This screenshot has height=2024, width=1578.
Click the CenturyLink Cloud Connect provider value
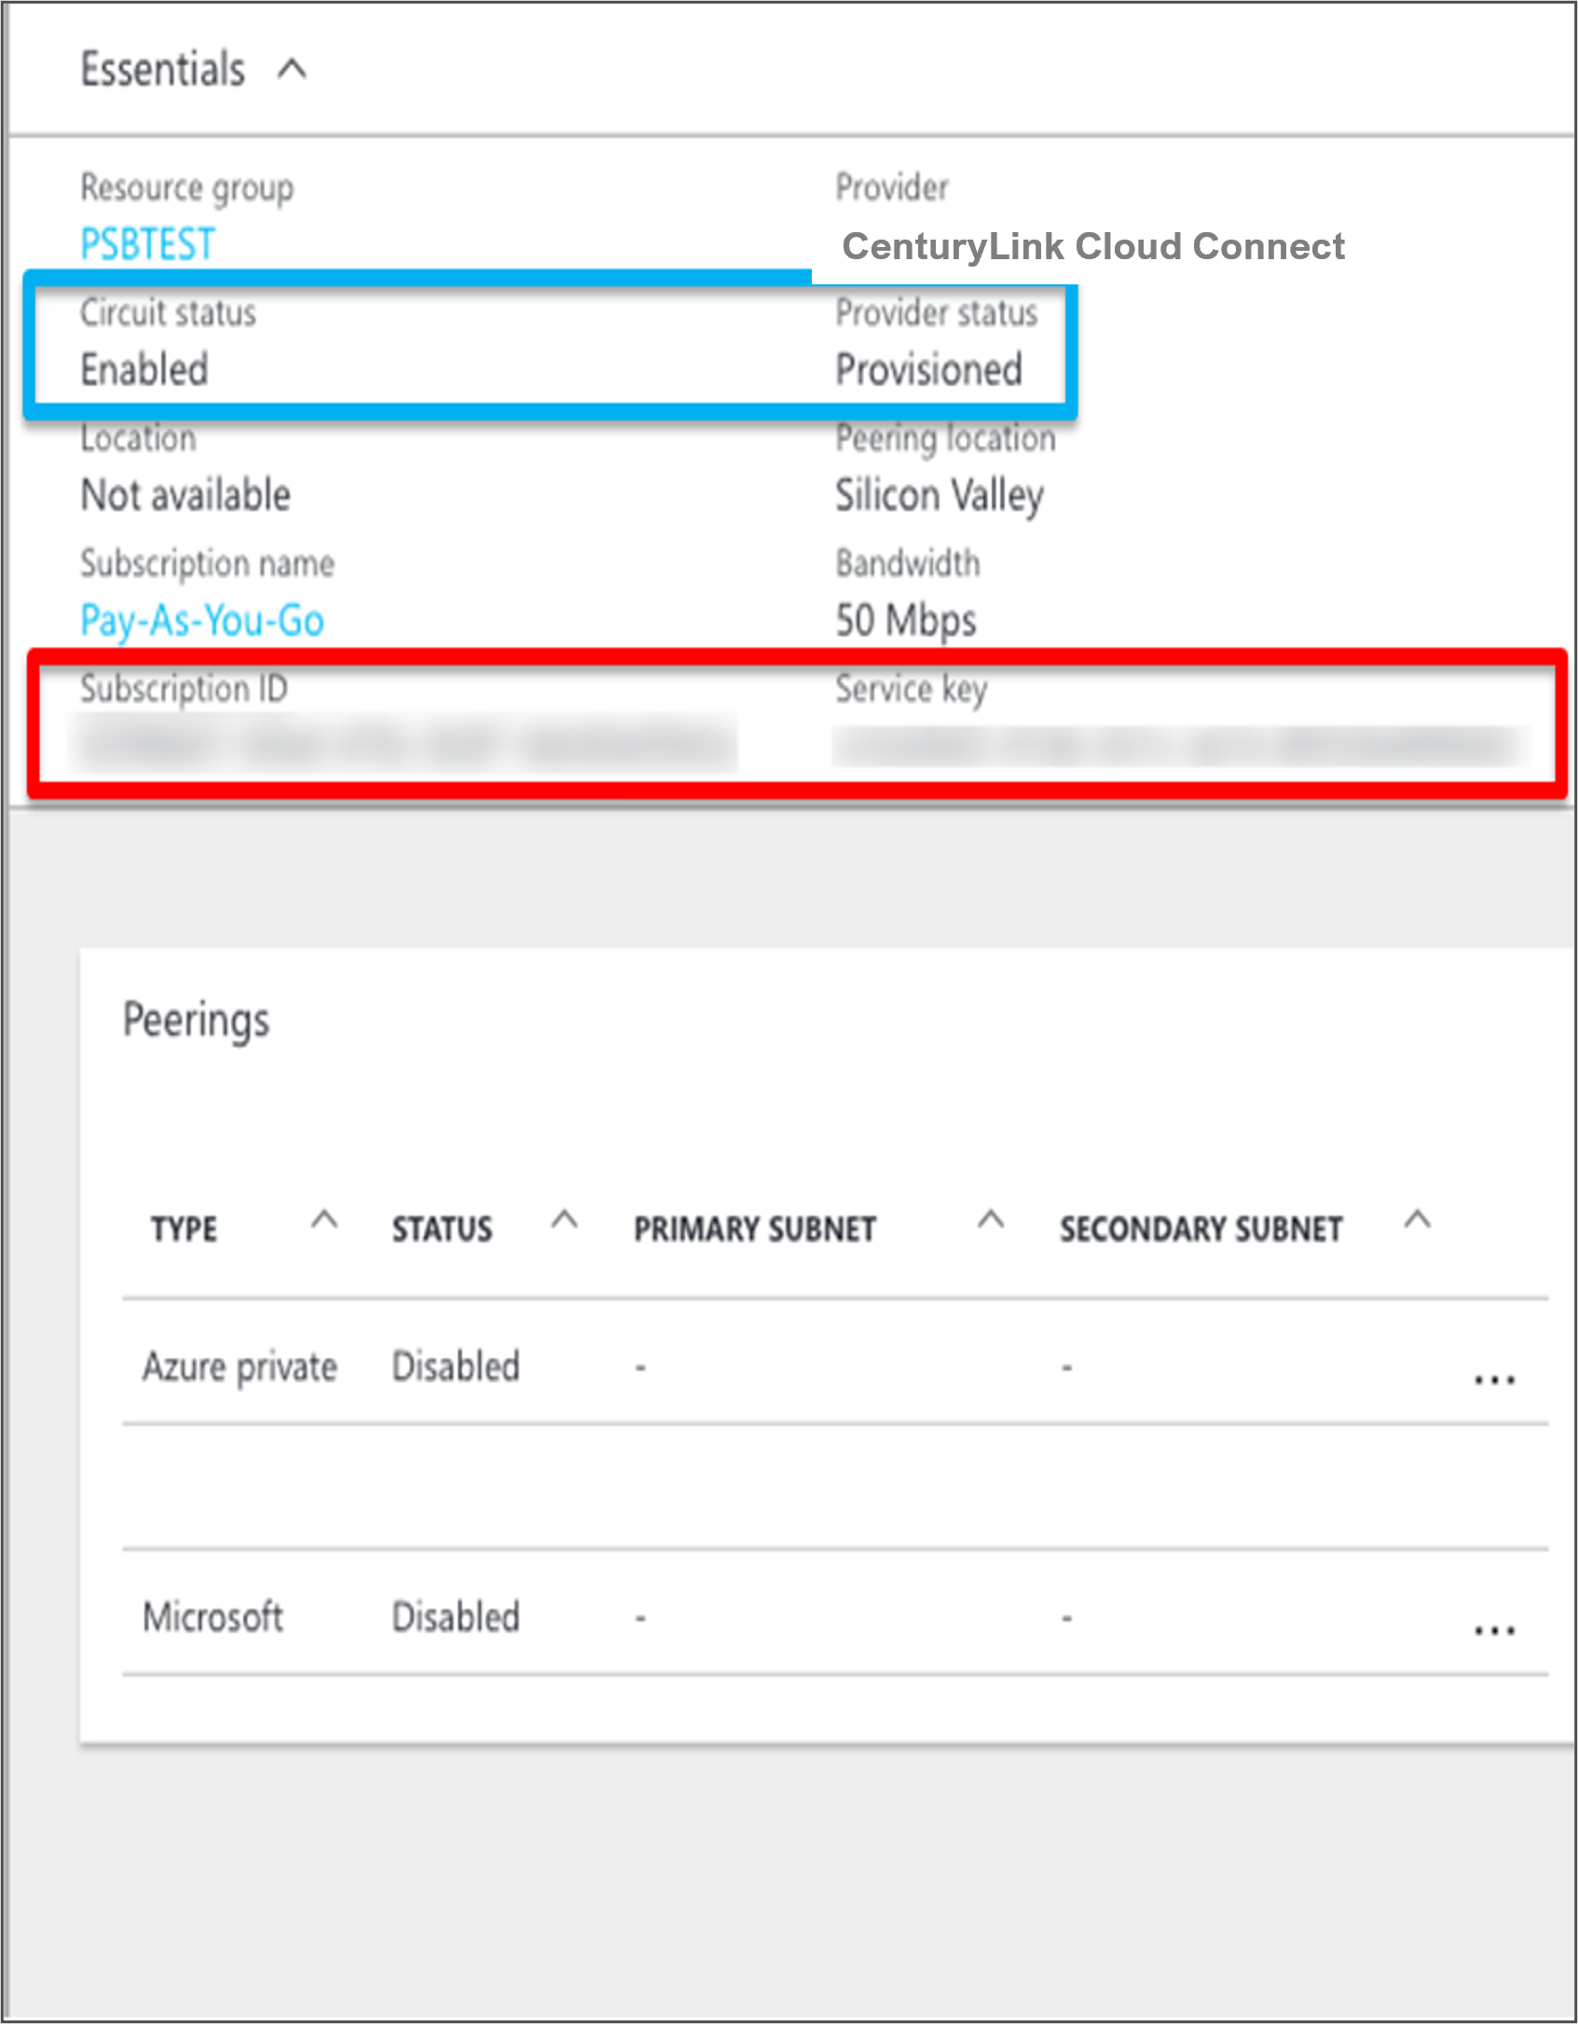click(x=1093, y=247)
